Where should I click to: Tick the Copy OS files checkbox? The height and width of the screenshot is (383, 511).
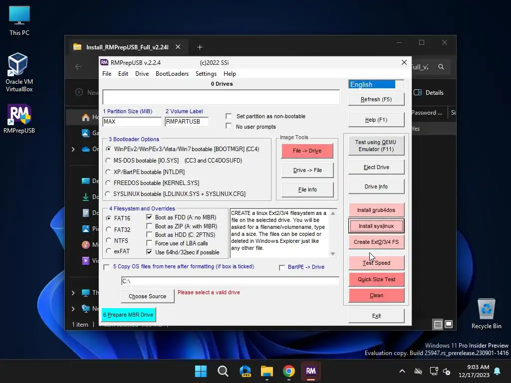click(106, 267)
